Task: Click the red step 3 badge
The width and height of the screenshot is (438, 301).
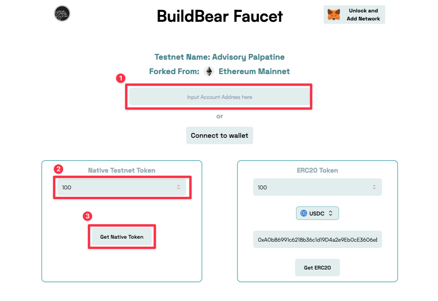Action: tap(87, 216)
